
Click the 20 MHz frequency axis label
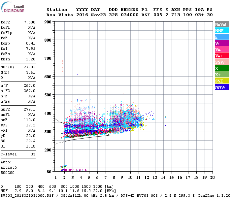coord(212,178)
